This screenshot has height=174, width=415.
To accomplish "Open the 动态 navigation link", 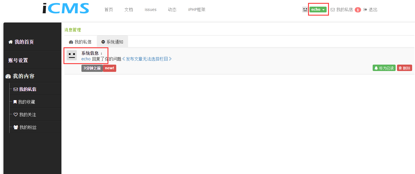I will (172, 10).
